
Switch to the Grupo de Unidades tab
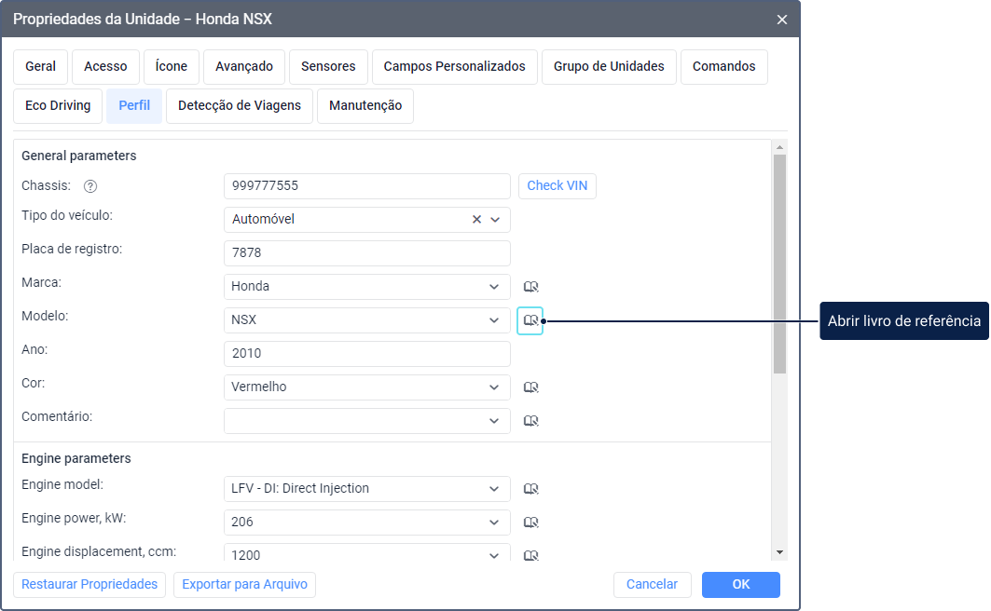click(609, 67)
